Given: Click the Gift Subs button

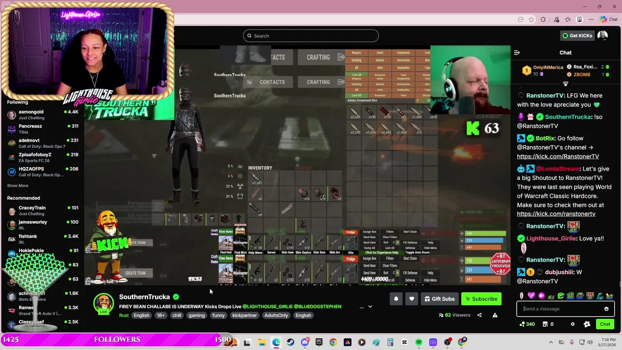Looking at the screenshot, I should (x=439, y=299).
